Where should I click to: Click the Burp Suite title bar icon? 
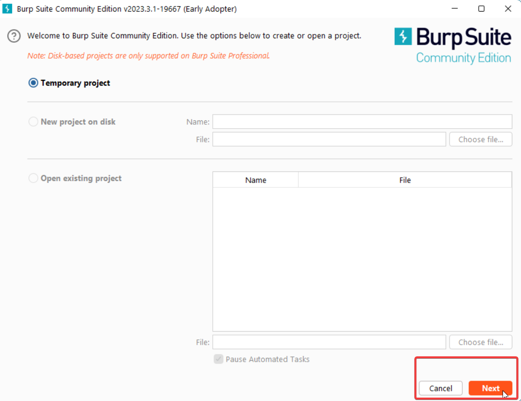(x=8, y=9)
